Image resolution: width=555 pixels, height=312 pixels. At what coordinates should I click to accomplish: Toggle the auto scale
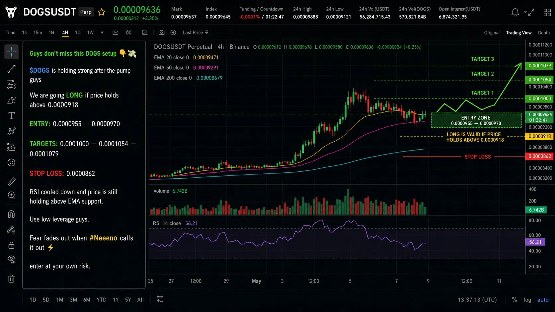coord(543,300)
